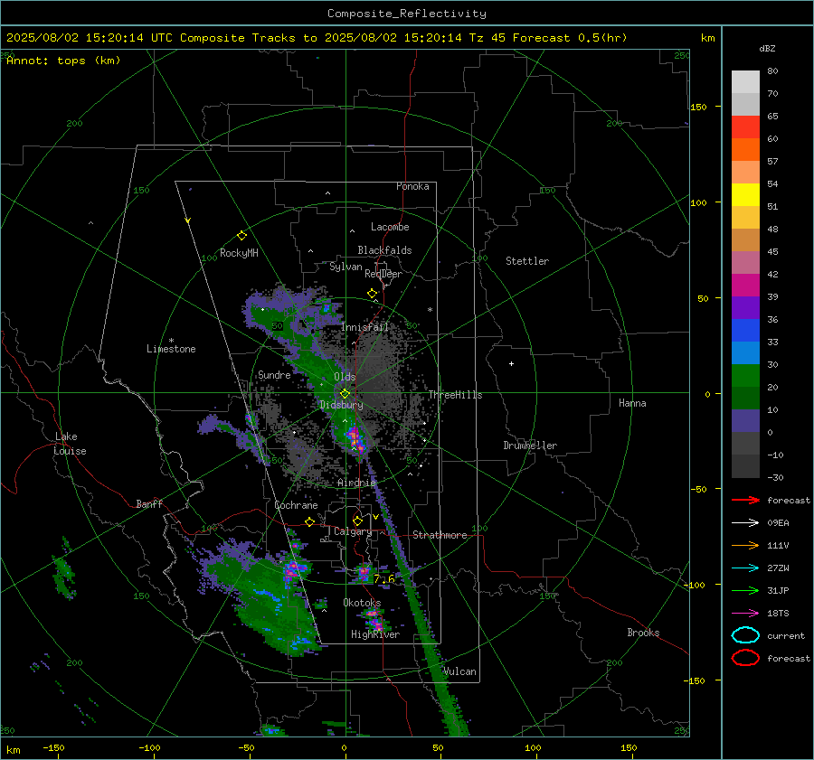Click the 18TS legend label
This screenshot has width=814, height=760.
778,614
